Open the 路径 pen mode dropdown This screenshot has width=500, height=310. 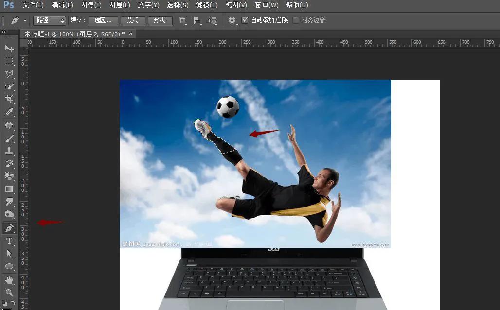point(49,20)
